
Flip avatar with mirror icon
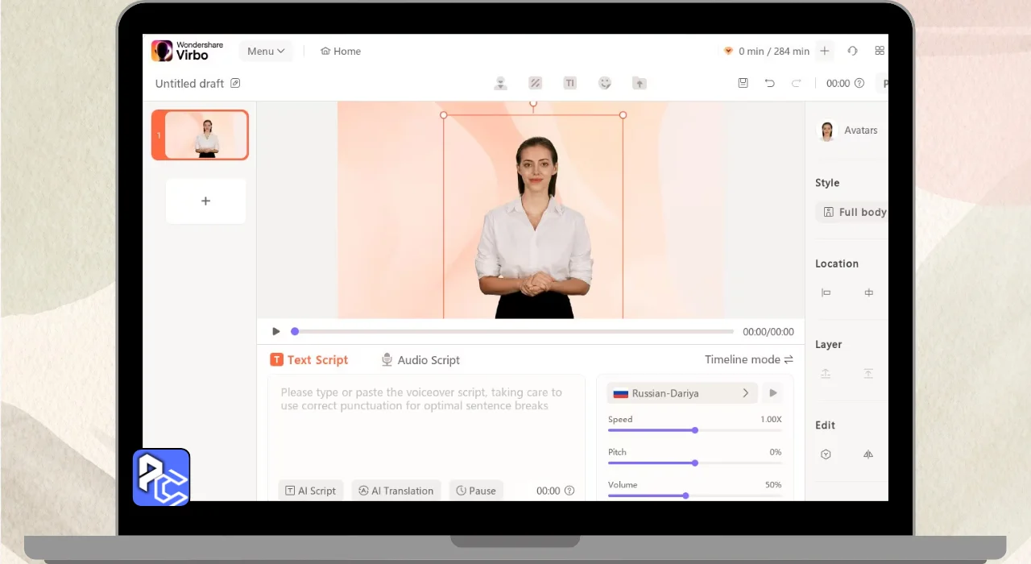[x=868, y=454]
